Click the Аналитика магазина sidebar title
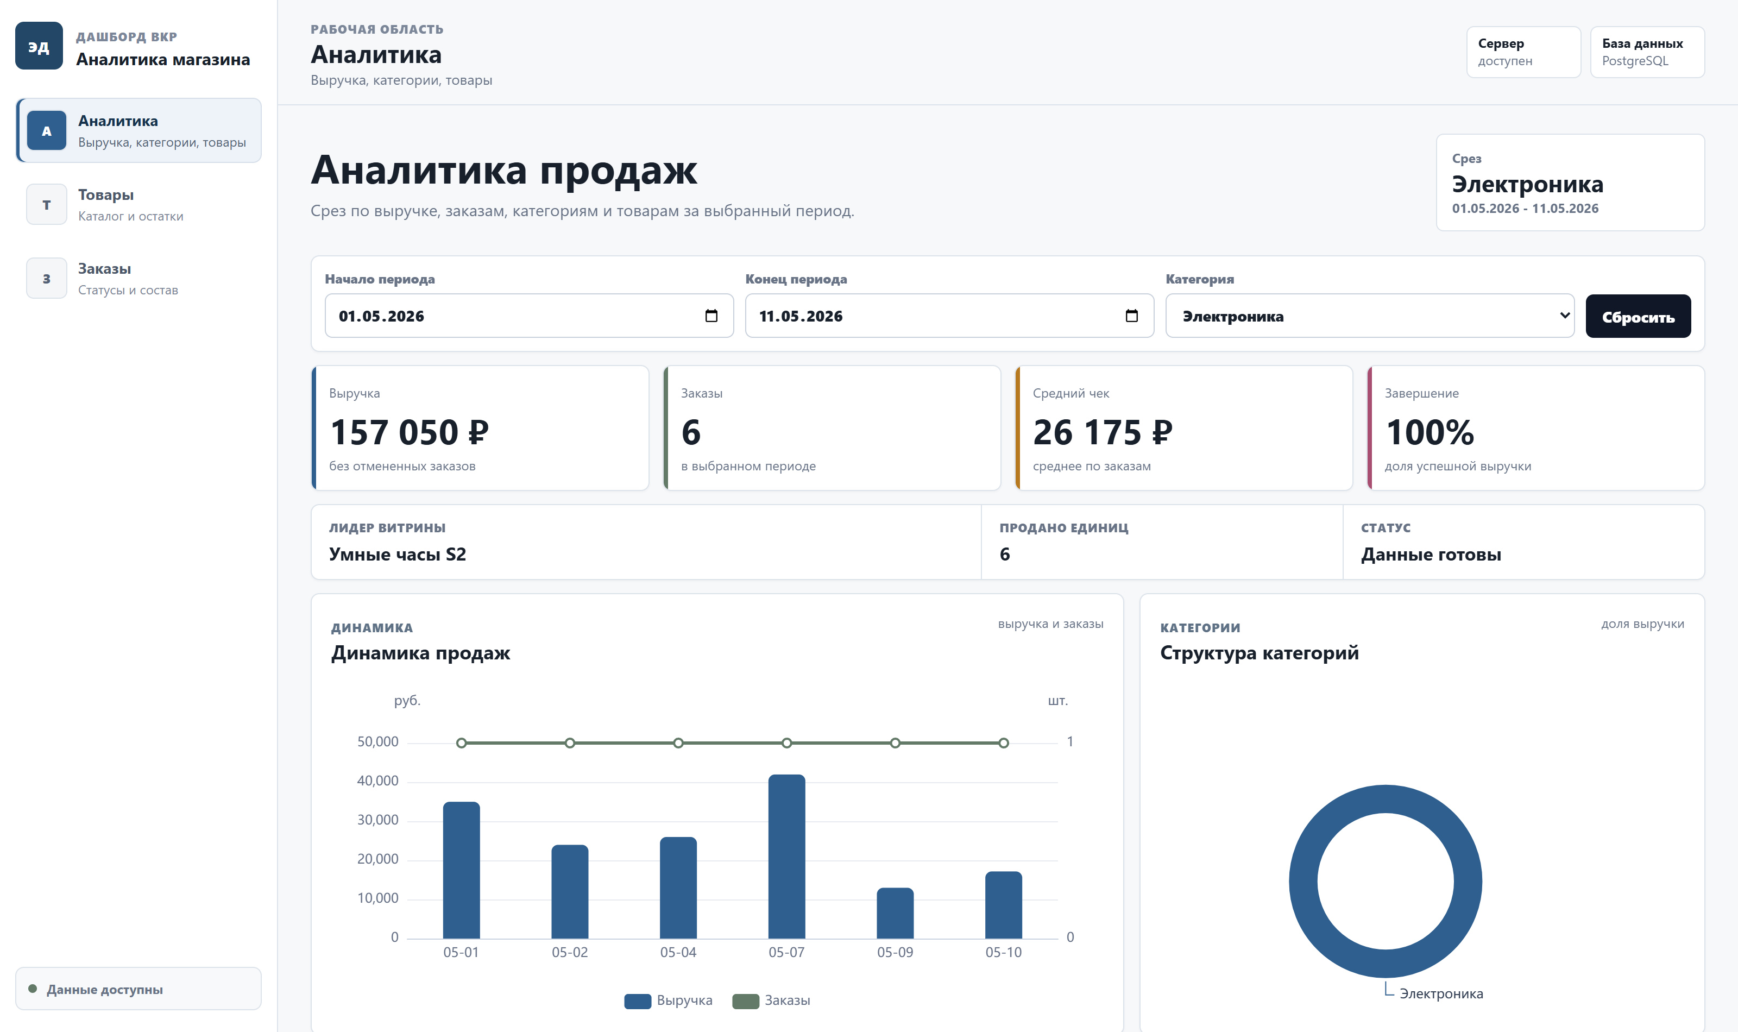This screenshot has width=1738, height=1032. [163, 59]
